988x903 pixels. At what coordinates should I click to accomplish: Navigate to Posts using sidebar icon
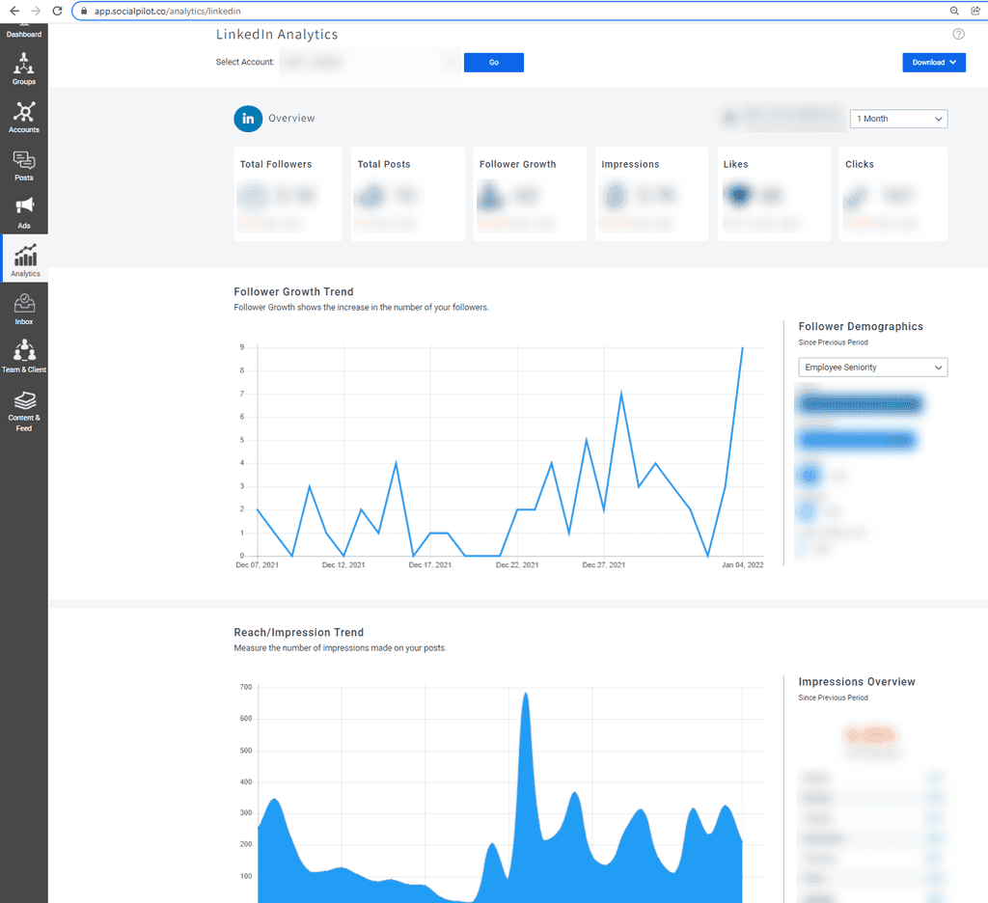(24, 162)
